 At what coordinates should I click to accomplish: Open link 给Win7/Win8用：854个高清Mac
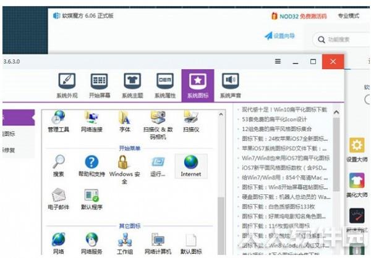point(284,177)
